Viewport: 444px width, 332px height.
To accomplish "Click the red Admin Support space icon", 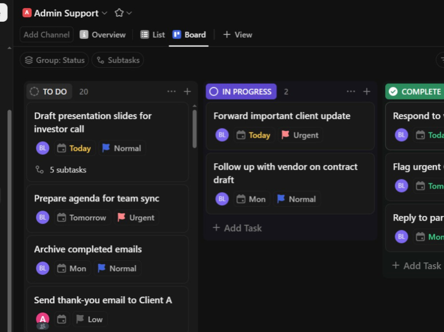I will 27,13.
